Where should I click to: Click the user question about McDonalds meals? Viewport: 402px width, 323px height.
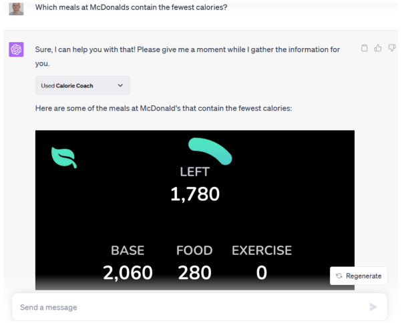click(131, 7)
